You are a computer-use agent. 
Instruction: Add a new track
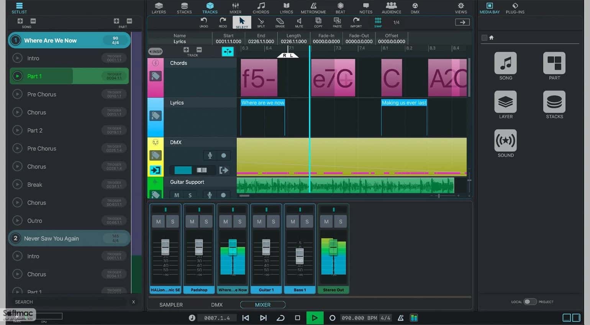click(186, 50)
